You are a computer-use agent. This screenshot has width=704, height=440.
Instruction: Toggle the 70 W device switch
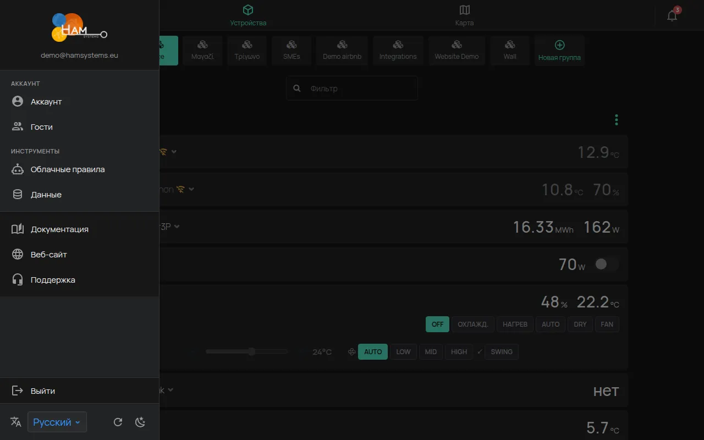tap(606, 265)
